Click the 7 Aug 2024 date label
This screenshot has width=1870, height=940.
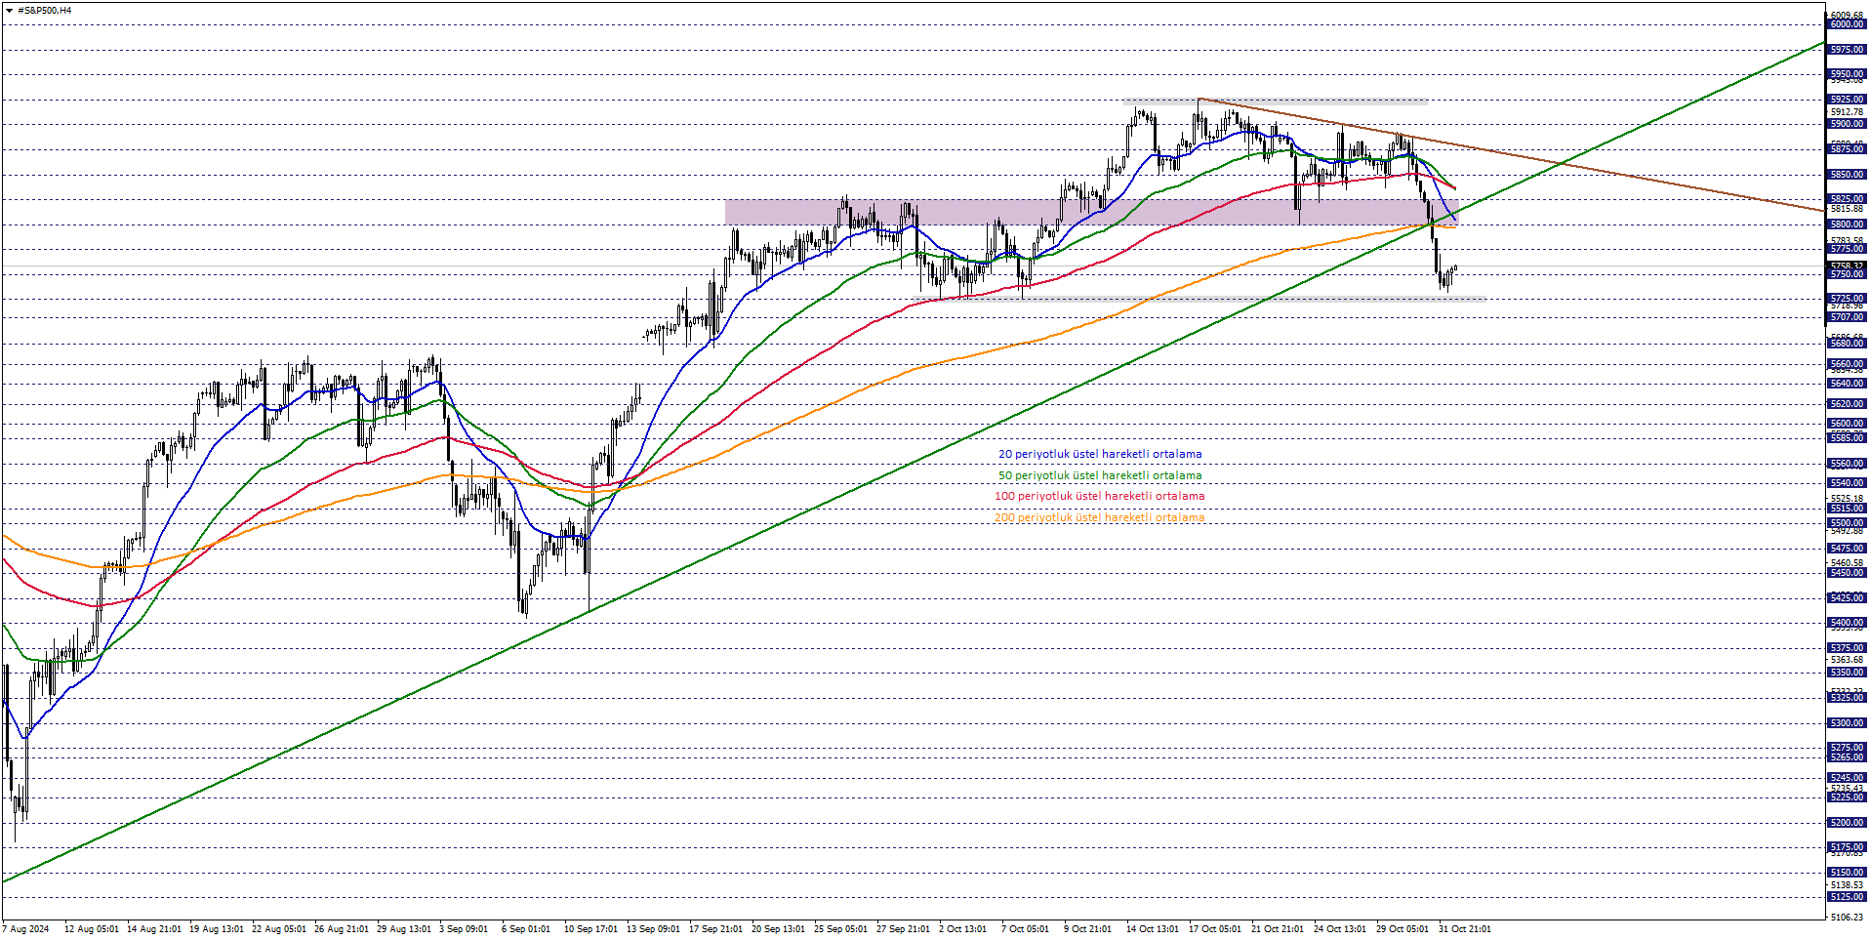[x=26, y=929]
